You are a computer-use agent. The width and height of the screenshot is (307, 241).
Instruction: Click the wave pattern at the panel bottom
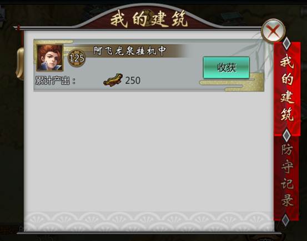pos(149,221)
